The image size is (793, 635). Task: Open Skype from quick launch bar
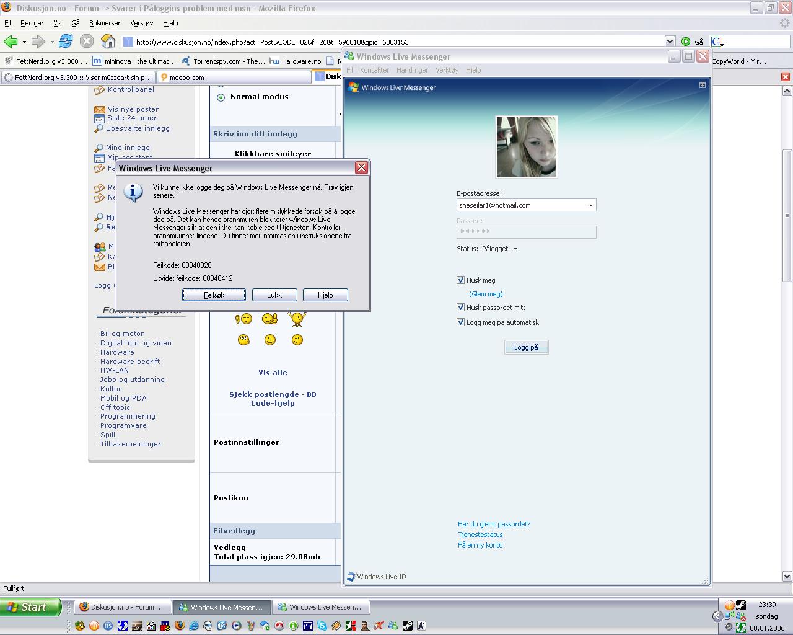[x=322, y=626]
